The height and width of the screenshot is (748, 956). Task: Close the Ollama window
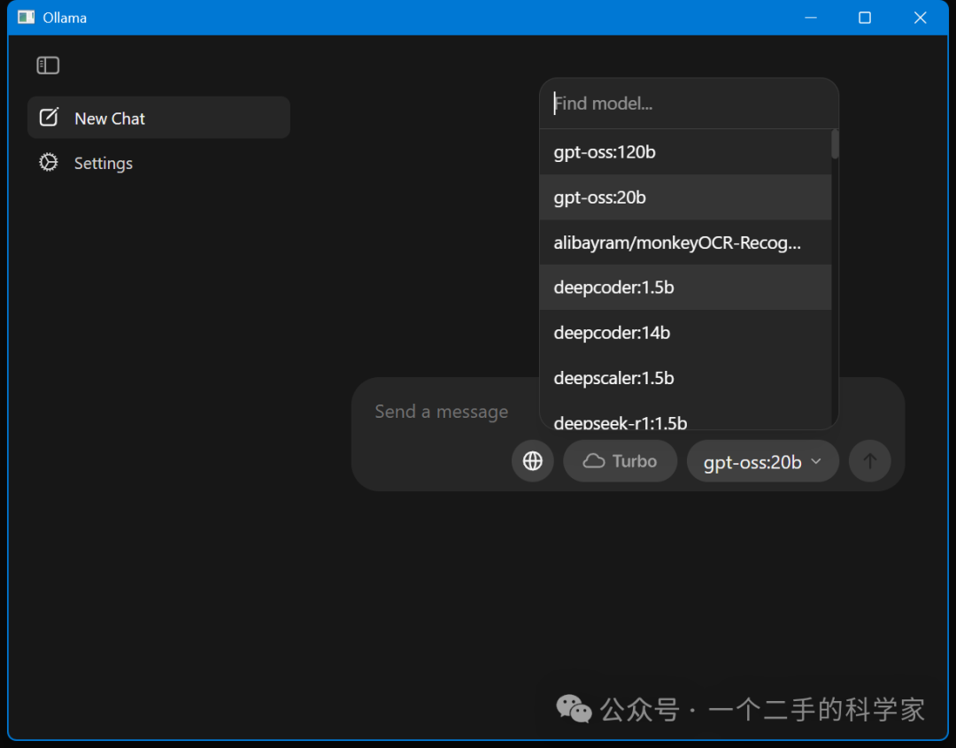click(920, 18)
